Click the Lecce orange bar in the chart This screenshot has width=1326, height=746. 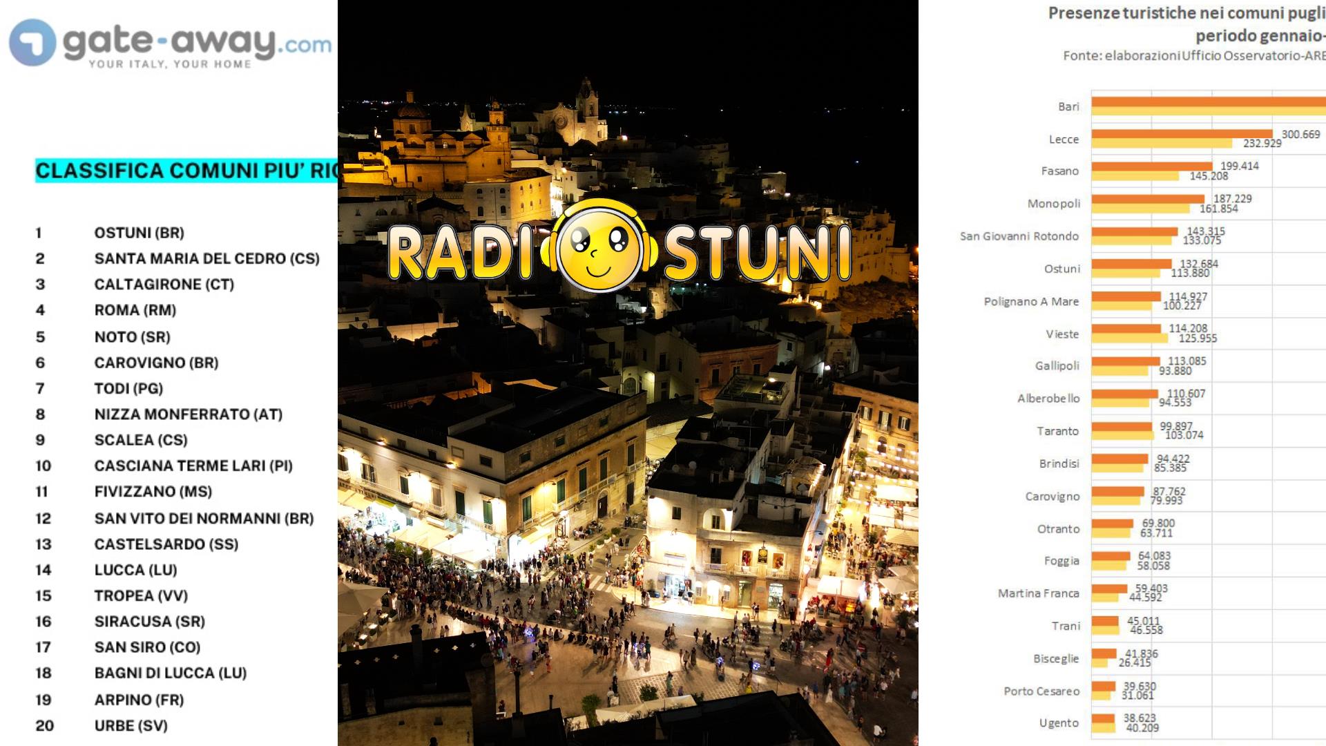[1181, 134]
